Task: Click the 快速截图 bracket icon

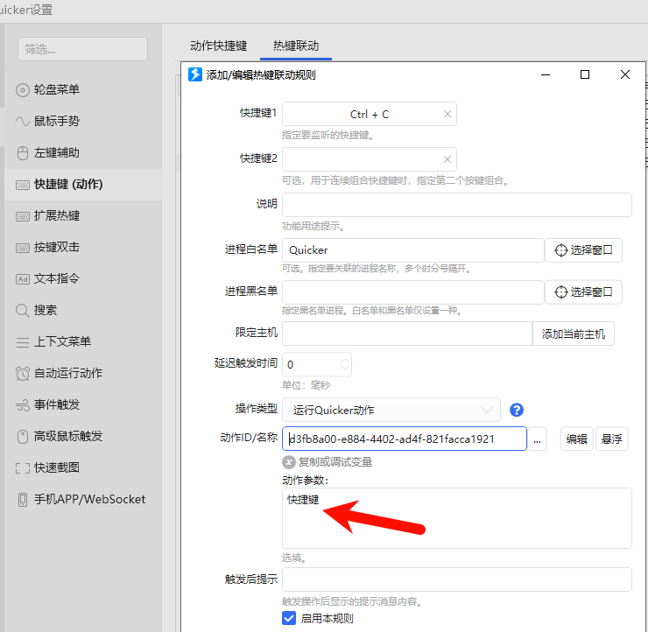Action: 23,468
